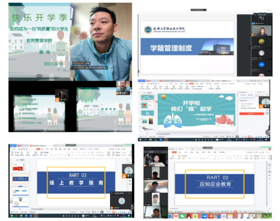This screenshot has width=280, height=221.
Task: Select slide thumbnail below highlighted one in RART 03 window
Action: 21,190
